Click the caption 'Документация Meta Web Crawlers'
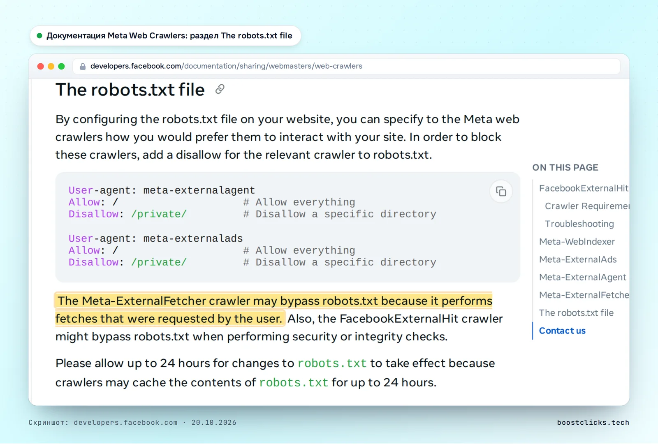The image size is (658, 444). pos(169,36)
